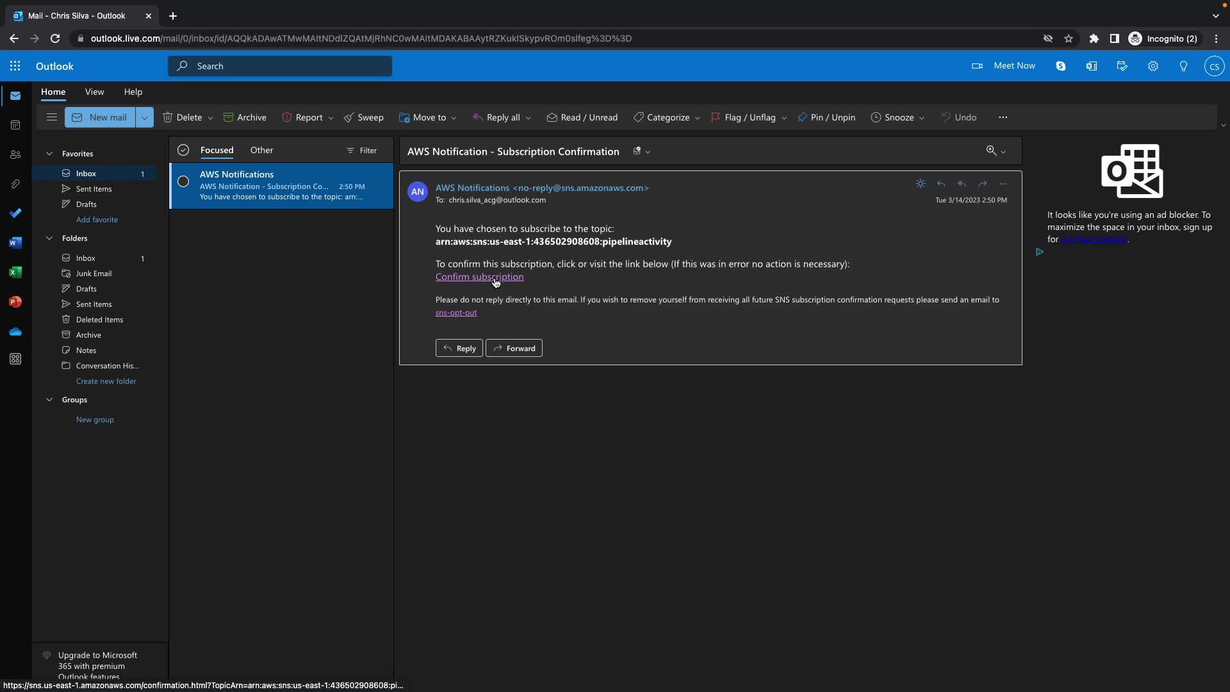Open the View ribbon tab
Image resolution: width=1230 pixels, height=692 pixels.
pos(94,92)
